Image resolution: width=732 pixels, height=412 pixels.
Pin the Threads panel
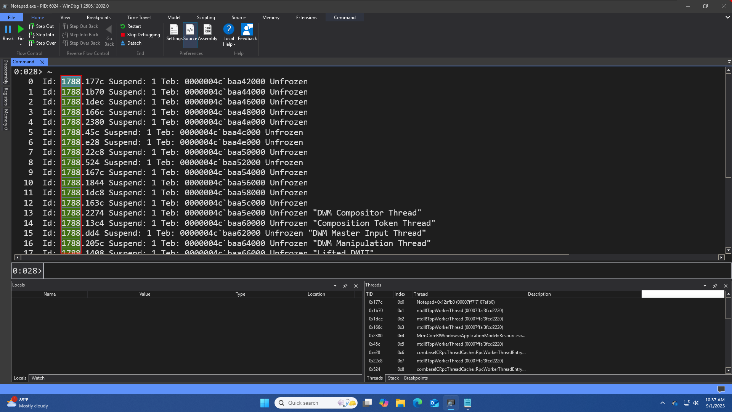715,286
